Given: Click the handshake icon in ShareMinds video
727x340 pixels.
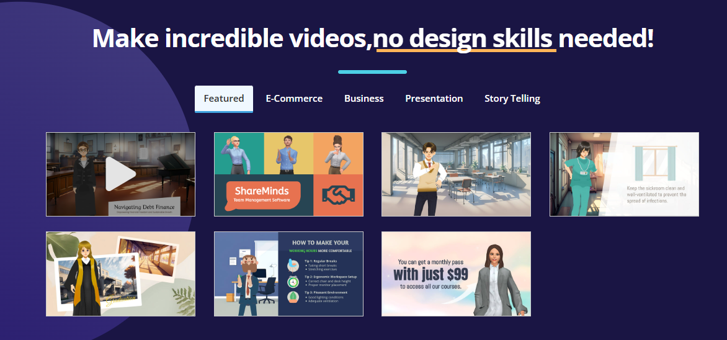Looking at the screenshot, I should click(x=339, y=195).
